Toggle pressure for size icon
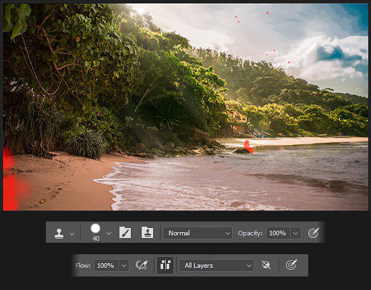 291,264
